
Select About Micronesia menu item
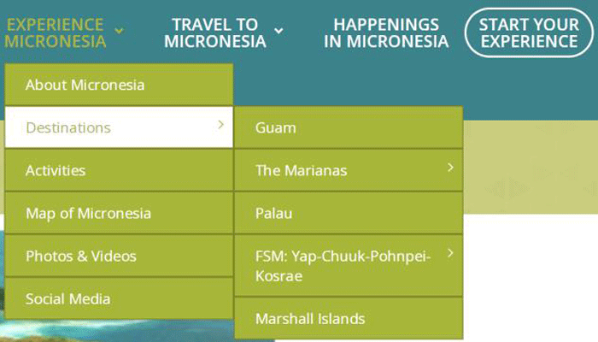119,85
